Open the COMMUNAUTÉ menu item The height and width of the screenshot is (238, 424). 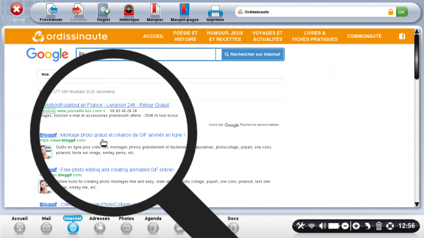tap(364, 37)
